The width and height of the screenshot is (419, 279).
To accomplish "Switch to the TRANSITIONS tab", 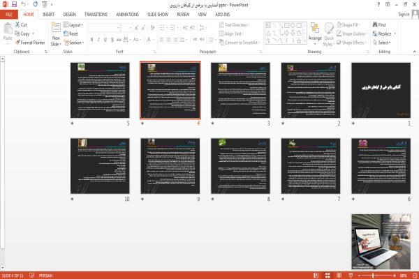I will click(x=96, y=15).
